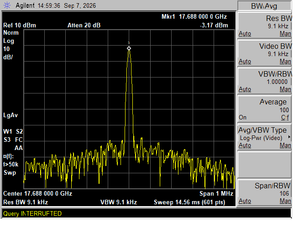Screen dimensions: 304x228
Task: Open the Video BW softkey
Action: (x=264, y=53)
